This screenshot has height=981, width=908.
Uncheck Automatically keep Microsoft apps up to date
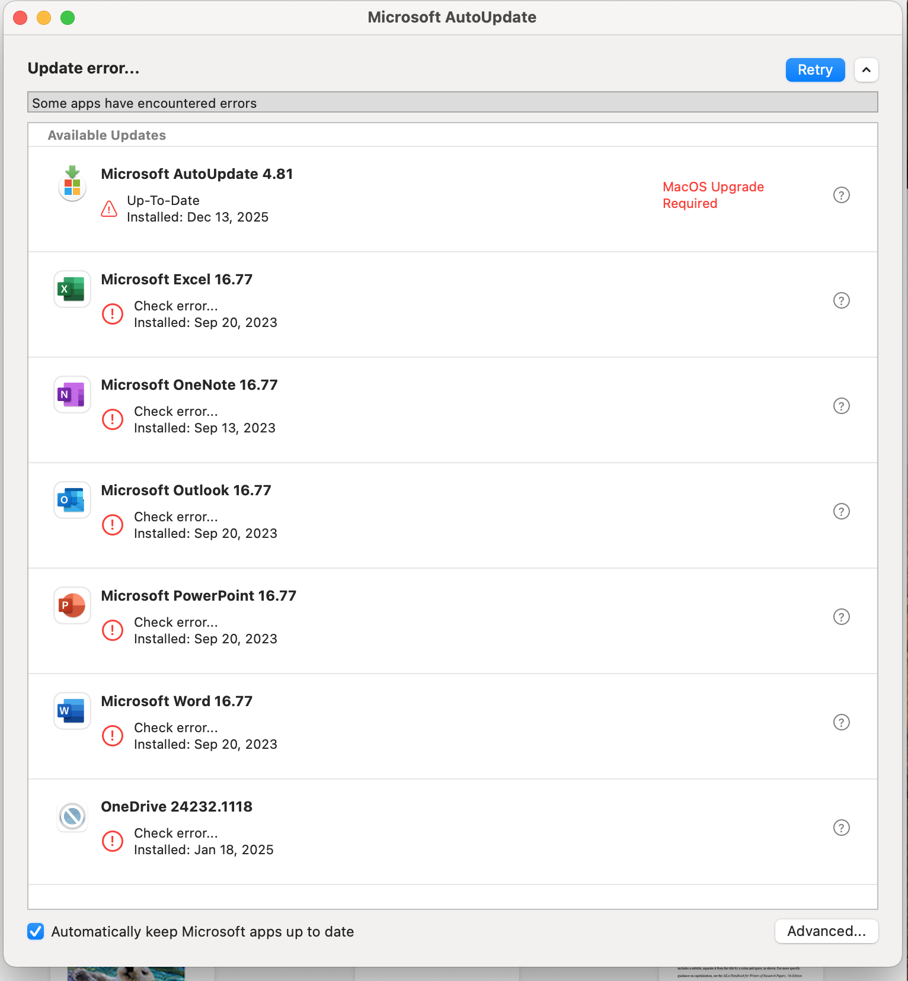click(x=36, y=931)
